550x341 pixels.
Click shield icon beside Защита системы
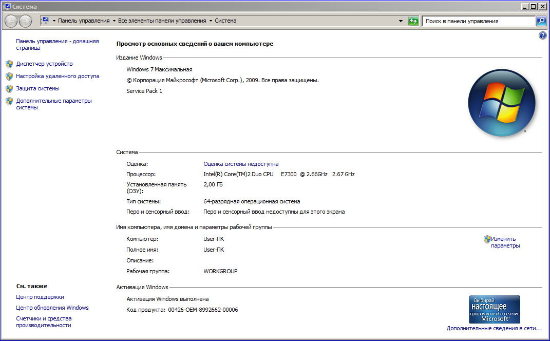9,89
